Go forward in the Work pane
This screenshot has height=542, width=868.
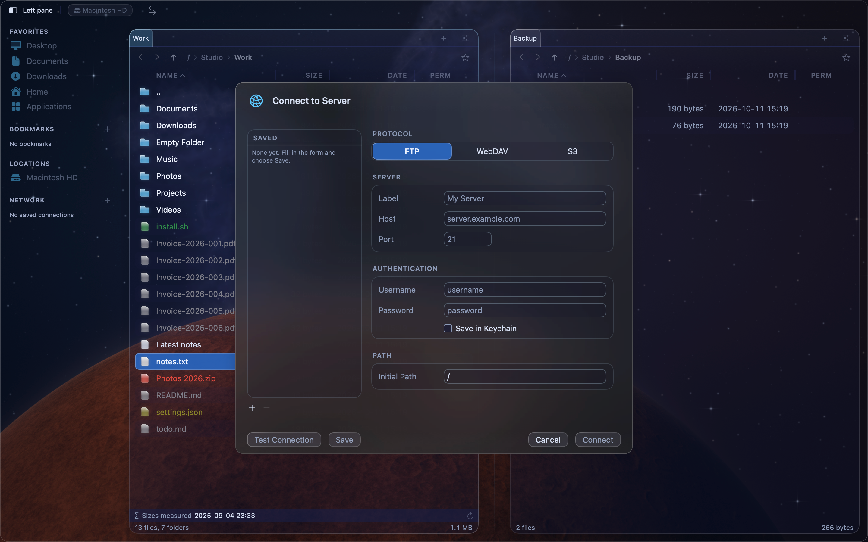(157, 57)
